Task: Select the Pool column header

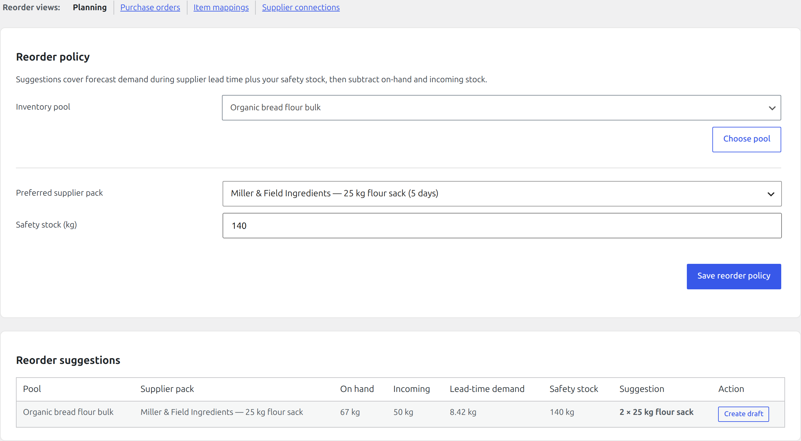Action: 32,389
